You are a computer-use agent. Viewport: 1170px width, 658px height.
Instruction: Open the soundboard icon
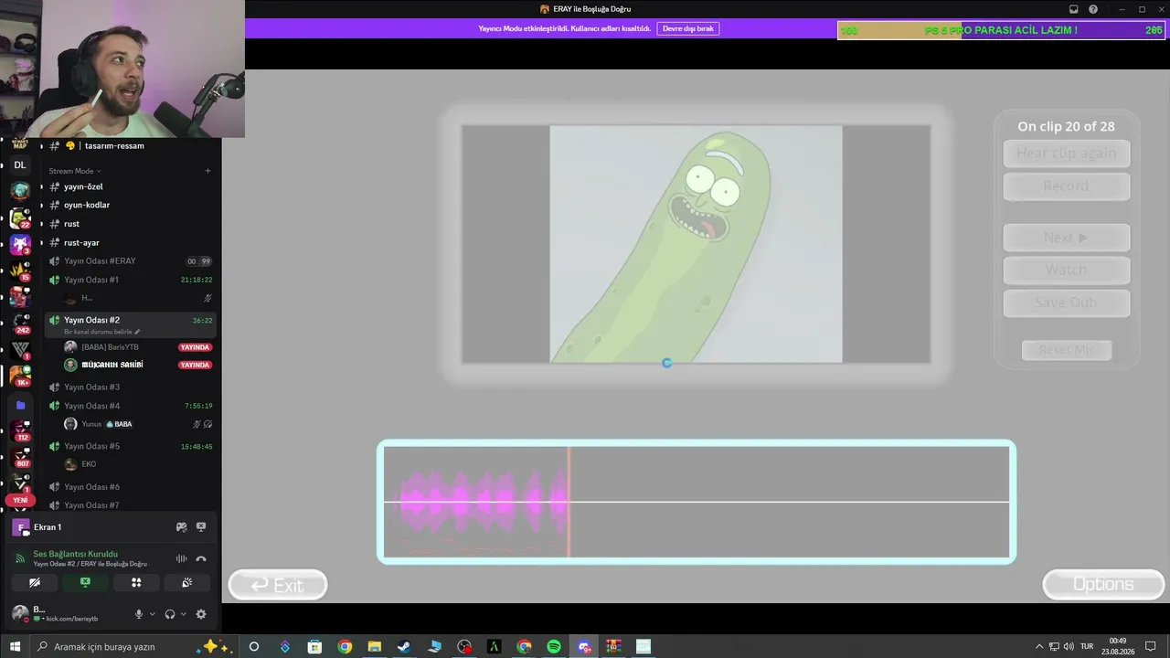(x=186, y=582)
